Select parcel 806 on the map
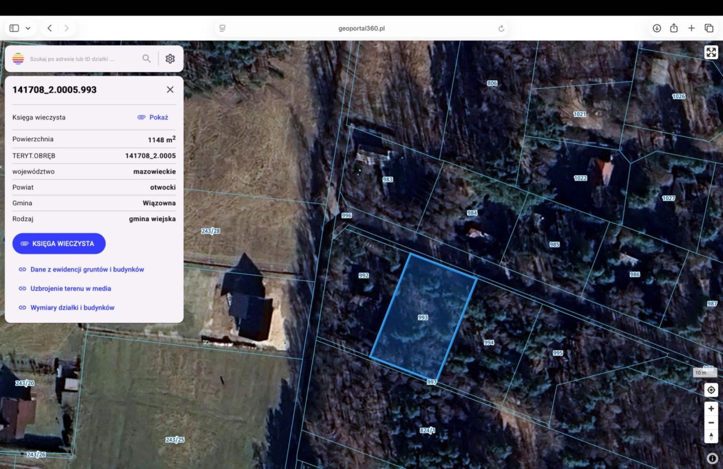Viewport: 723px width, 469px height. 493,84
